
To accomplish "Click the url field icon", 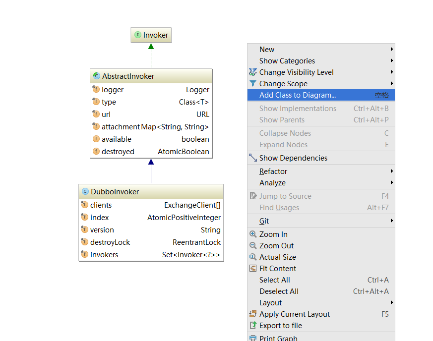I will 96,114.
